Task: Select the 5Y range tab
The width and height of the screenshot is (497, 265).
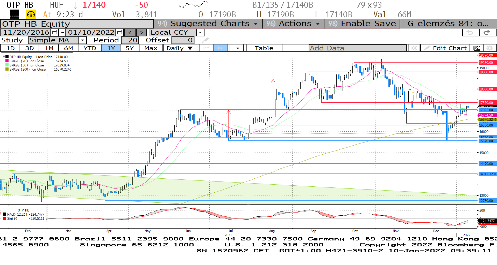Action: point(130,48)
